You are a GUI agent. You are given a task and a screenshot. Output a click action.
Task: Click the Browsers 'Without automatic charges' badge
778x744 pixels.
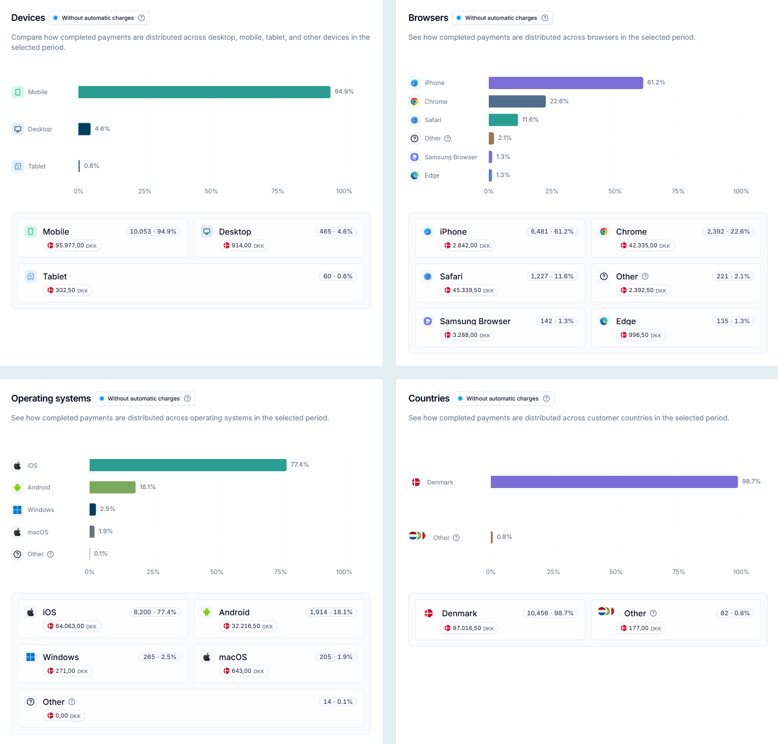[x=503, y=18]
